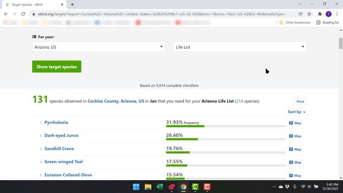
Task: Bookmark this page with the star icon
Action: pyautogui.click(x=309, y=14)
